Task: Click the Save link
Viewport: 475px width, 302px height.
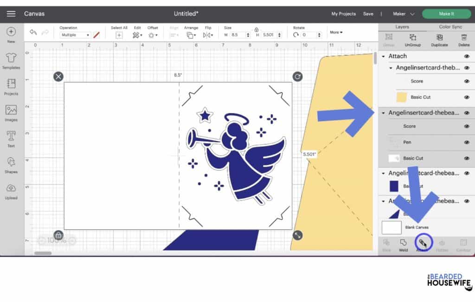Action: [x=368, y=13]
